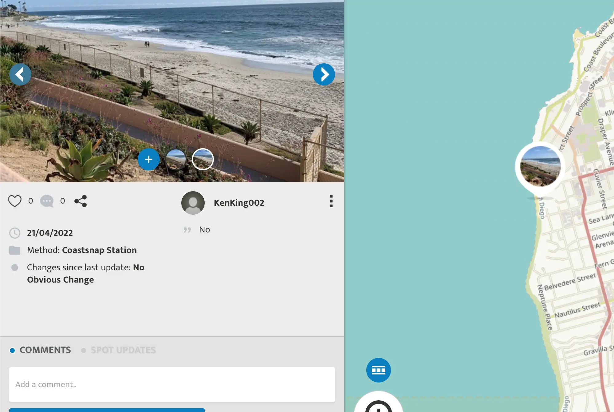Focus the Add a comment field
The image size is (614, 412).
172,384
